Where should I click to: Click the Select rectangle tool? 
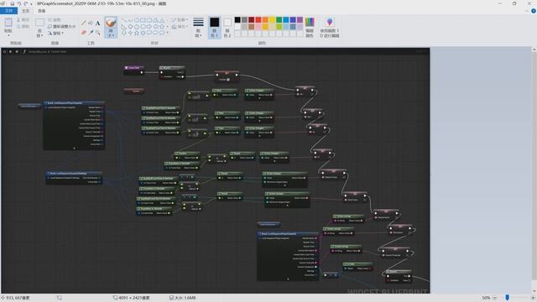(x=39, y=23)
